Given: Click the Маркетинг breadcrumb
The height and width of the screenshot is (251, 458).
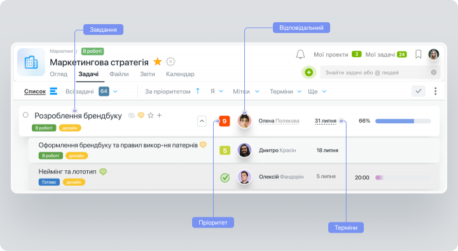Looking at the screenshot, I should [61, 51].
